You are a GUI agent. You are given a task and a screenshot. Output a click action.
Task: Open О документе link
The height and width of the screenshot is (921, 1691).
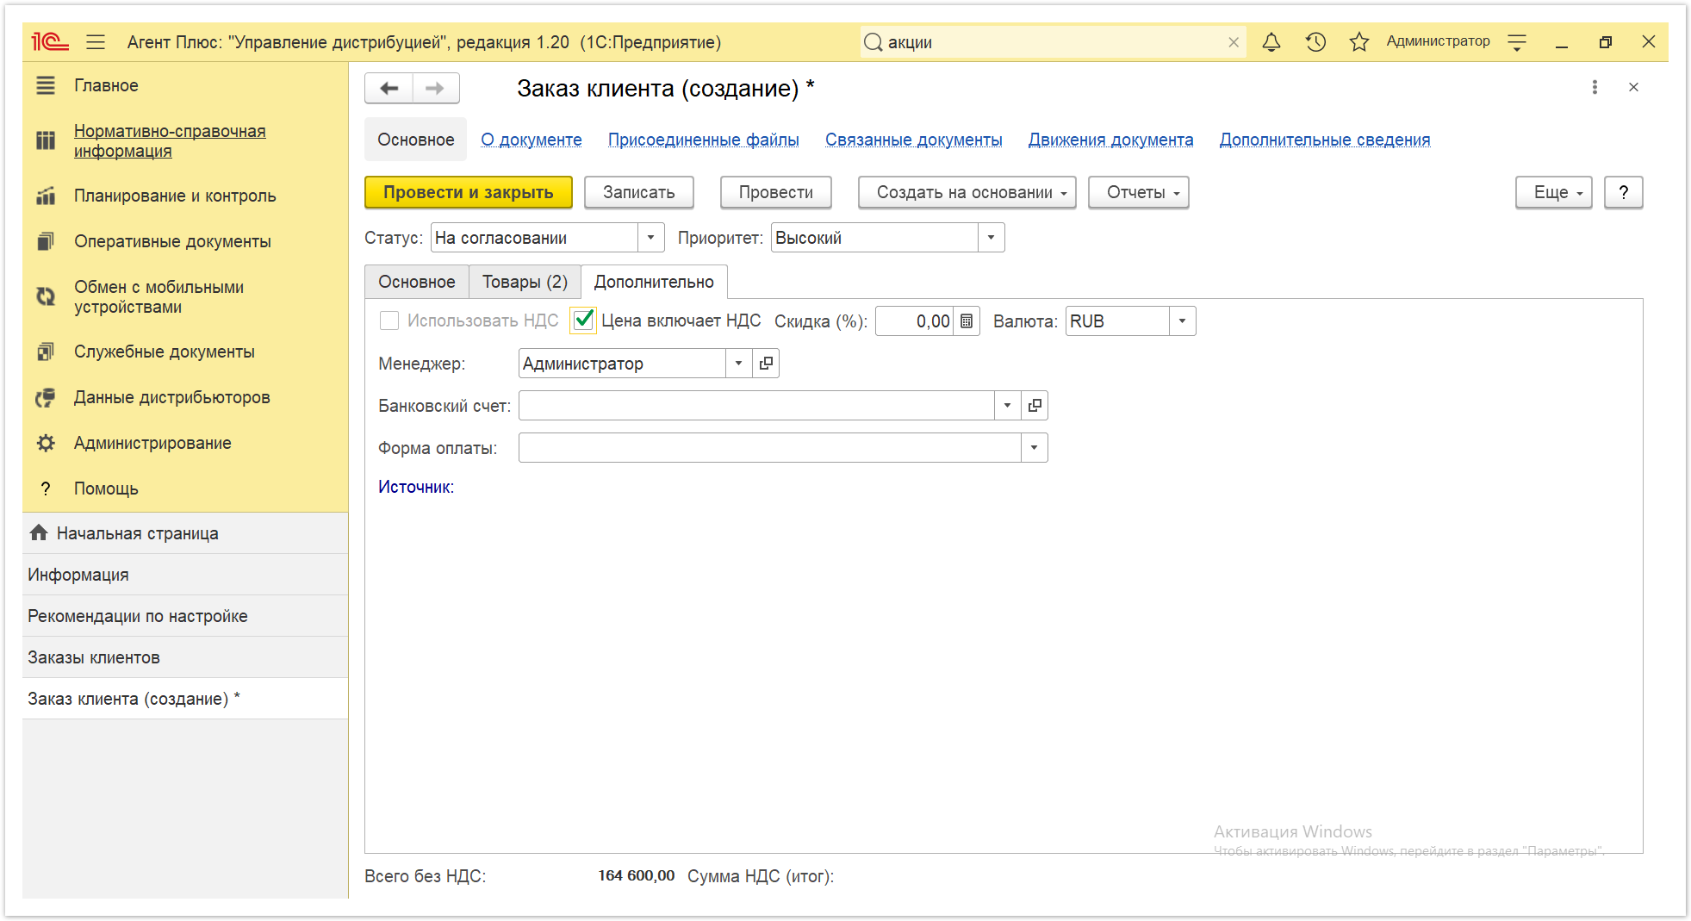(531, 140)
